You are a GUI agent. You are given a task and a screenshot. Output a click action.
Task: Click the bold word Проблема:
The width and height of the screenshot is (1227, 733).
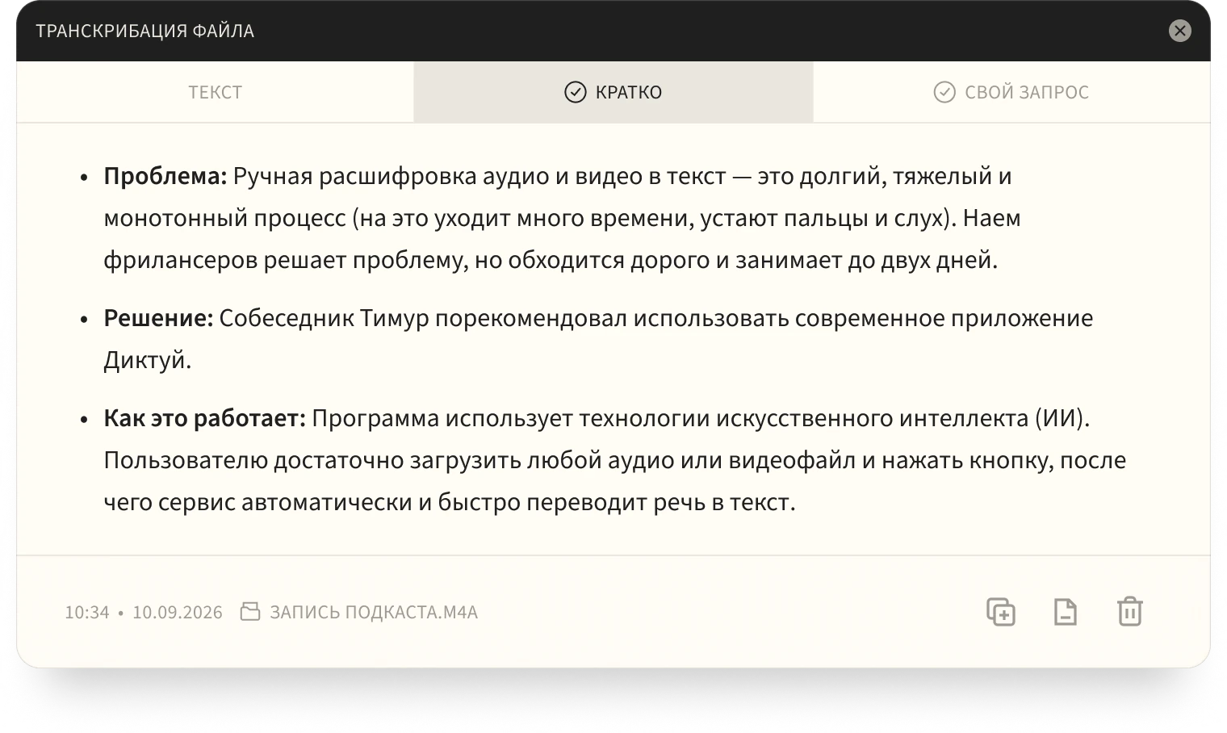coord(165,176)
